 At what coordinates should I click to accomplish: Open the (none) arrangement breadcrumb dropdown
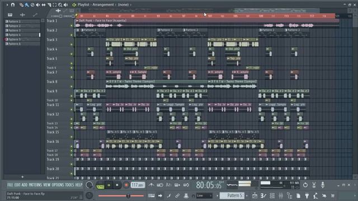click(x=123, y=4)
